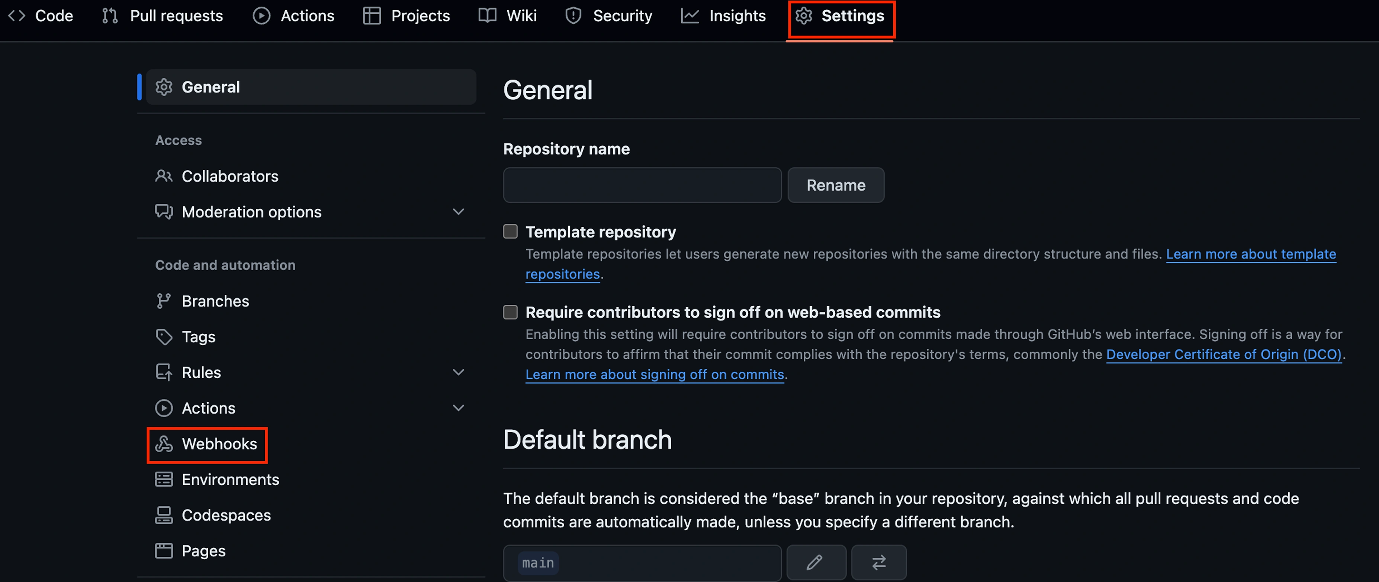Click the Insights graph icon

click(x=689, y=16)
